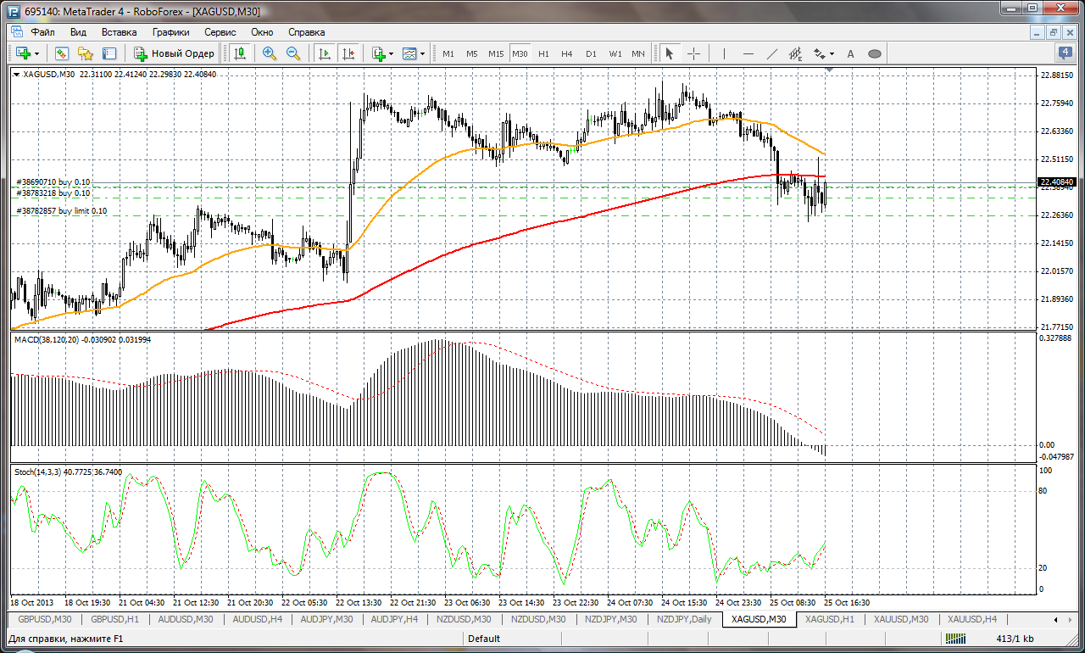The width and height of the screenshot is (1085, 653).
Task: Open the Market Watch window
Action: pos(62,53)
